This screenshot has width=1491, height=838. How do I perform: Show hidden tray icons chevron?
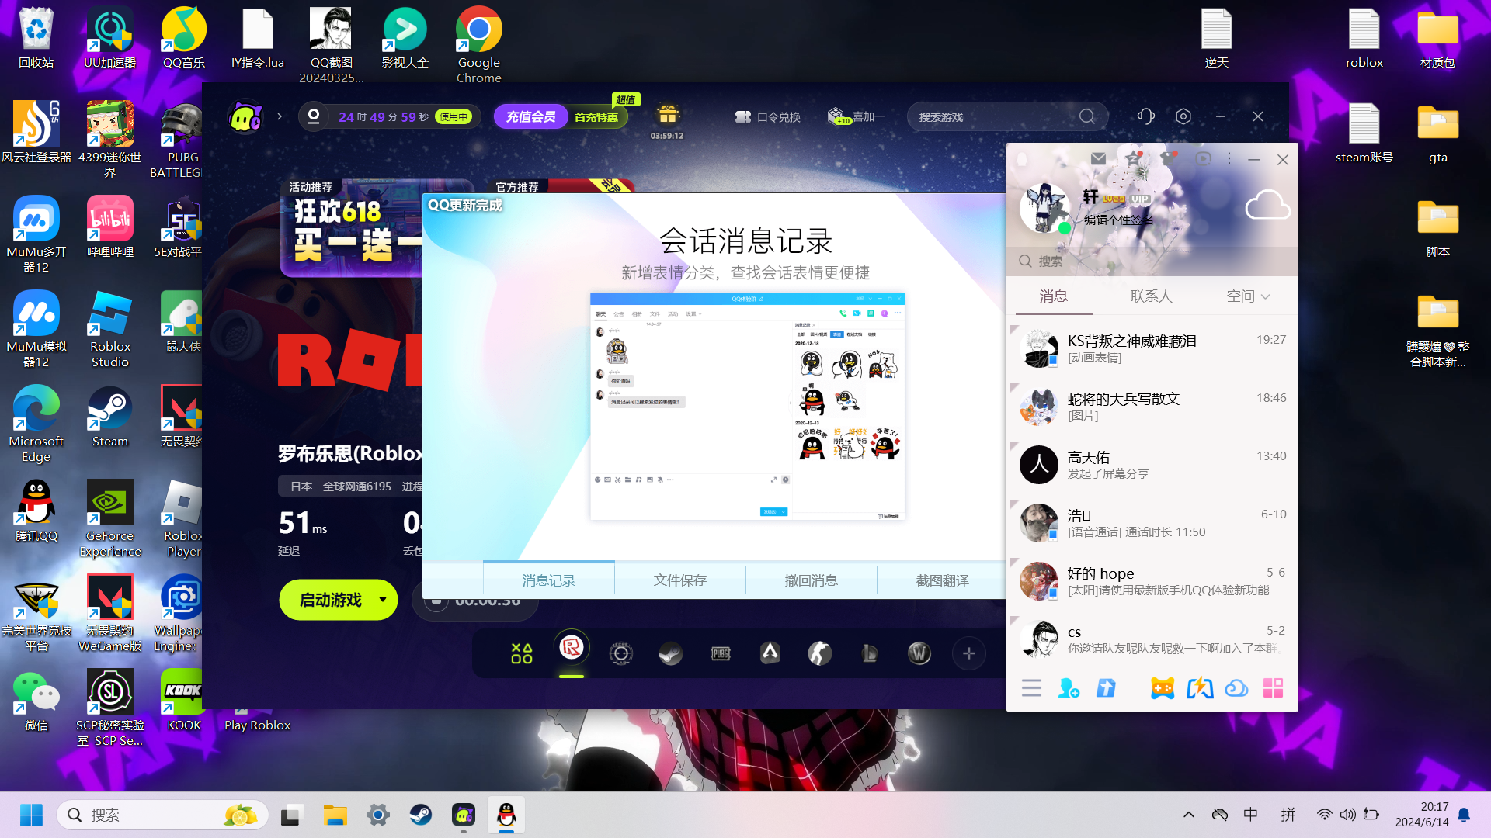[1189, 815]
